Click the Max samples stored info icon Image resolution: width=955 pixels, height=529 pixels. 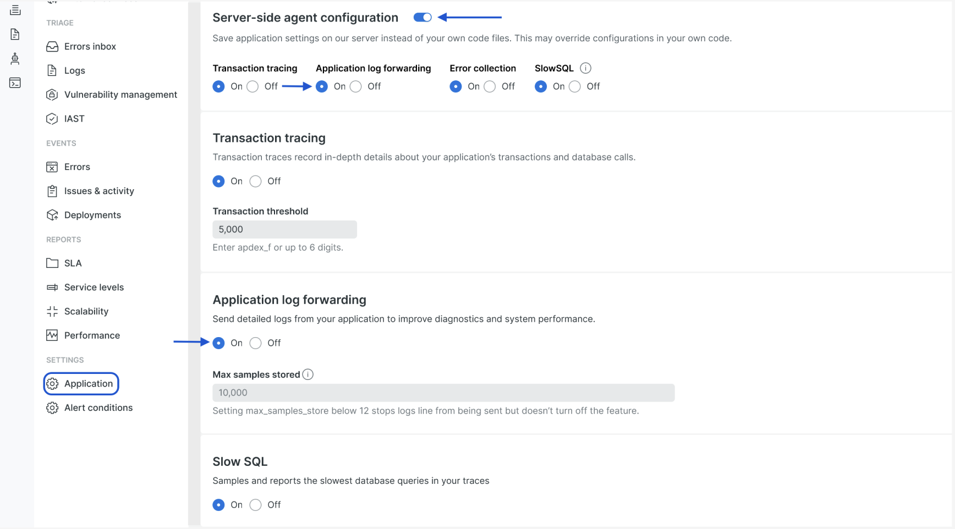[308, 374]
